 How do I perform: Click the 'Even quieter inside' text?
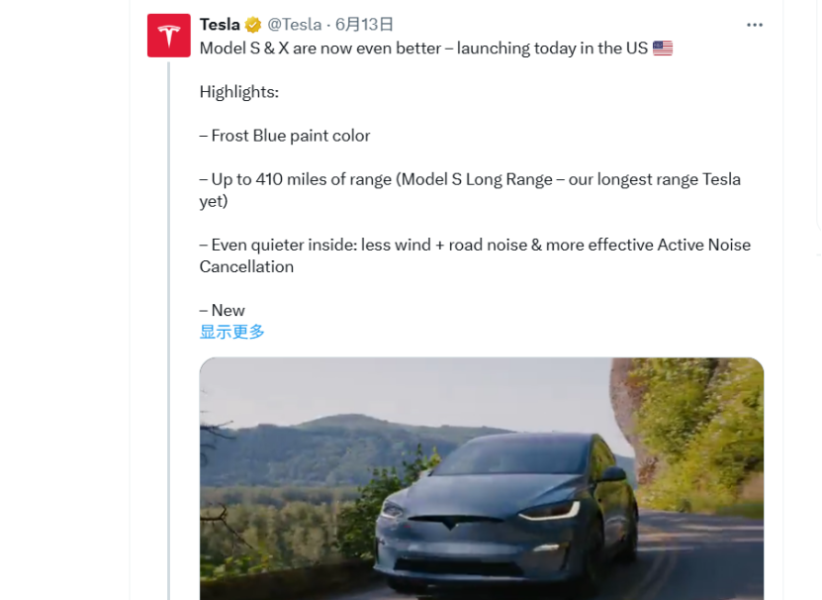coord(287,245)
